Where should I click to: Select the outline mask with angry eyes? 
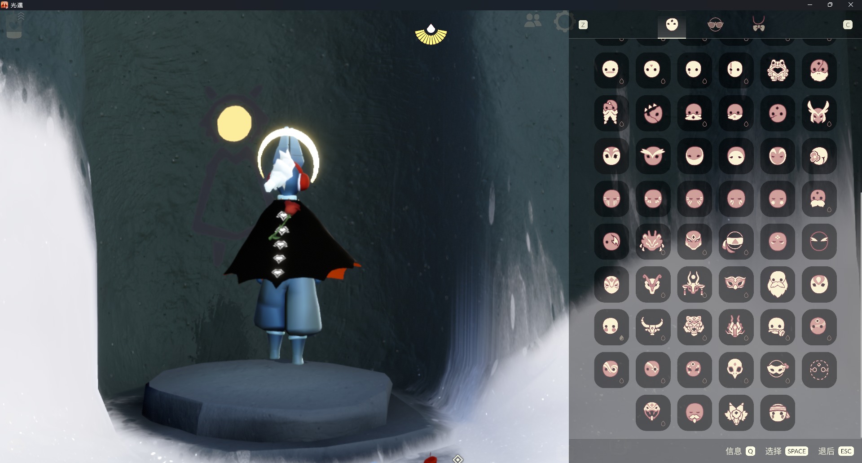[x=819, y=242]
